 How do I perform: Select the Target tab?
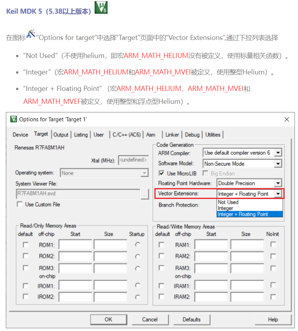41,134
